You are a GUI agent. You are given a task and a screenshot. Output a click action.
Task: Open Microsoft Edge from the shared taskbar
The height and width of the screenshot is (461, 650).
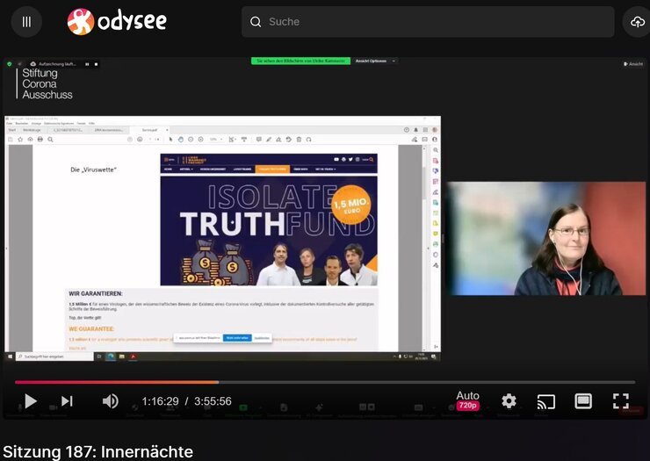(x=111, y=357)
